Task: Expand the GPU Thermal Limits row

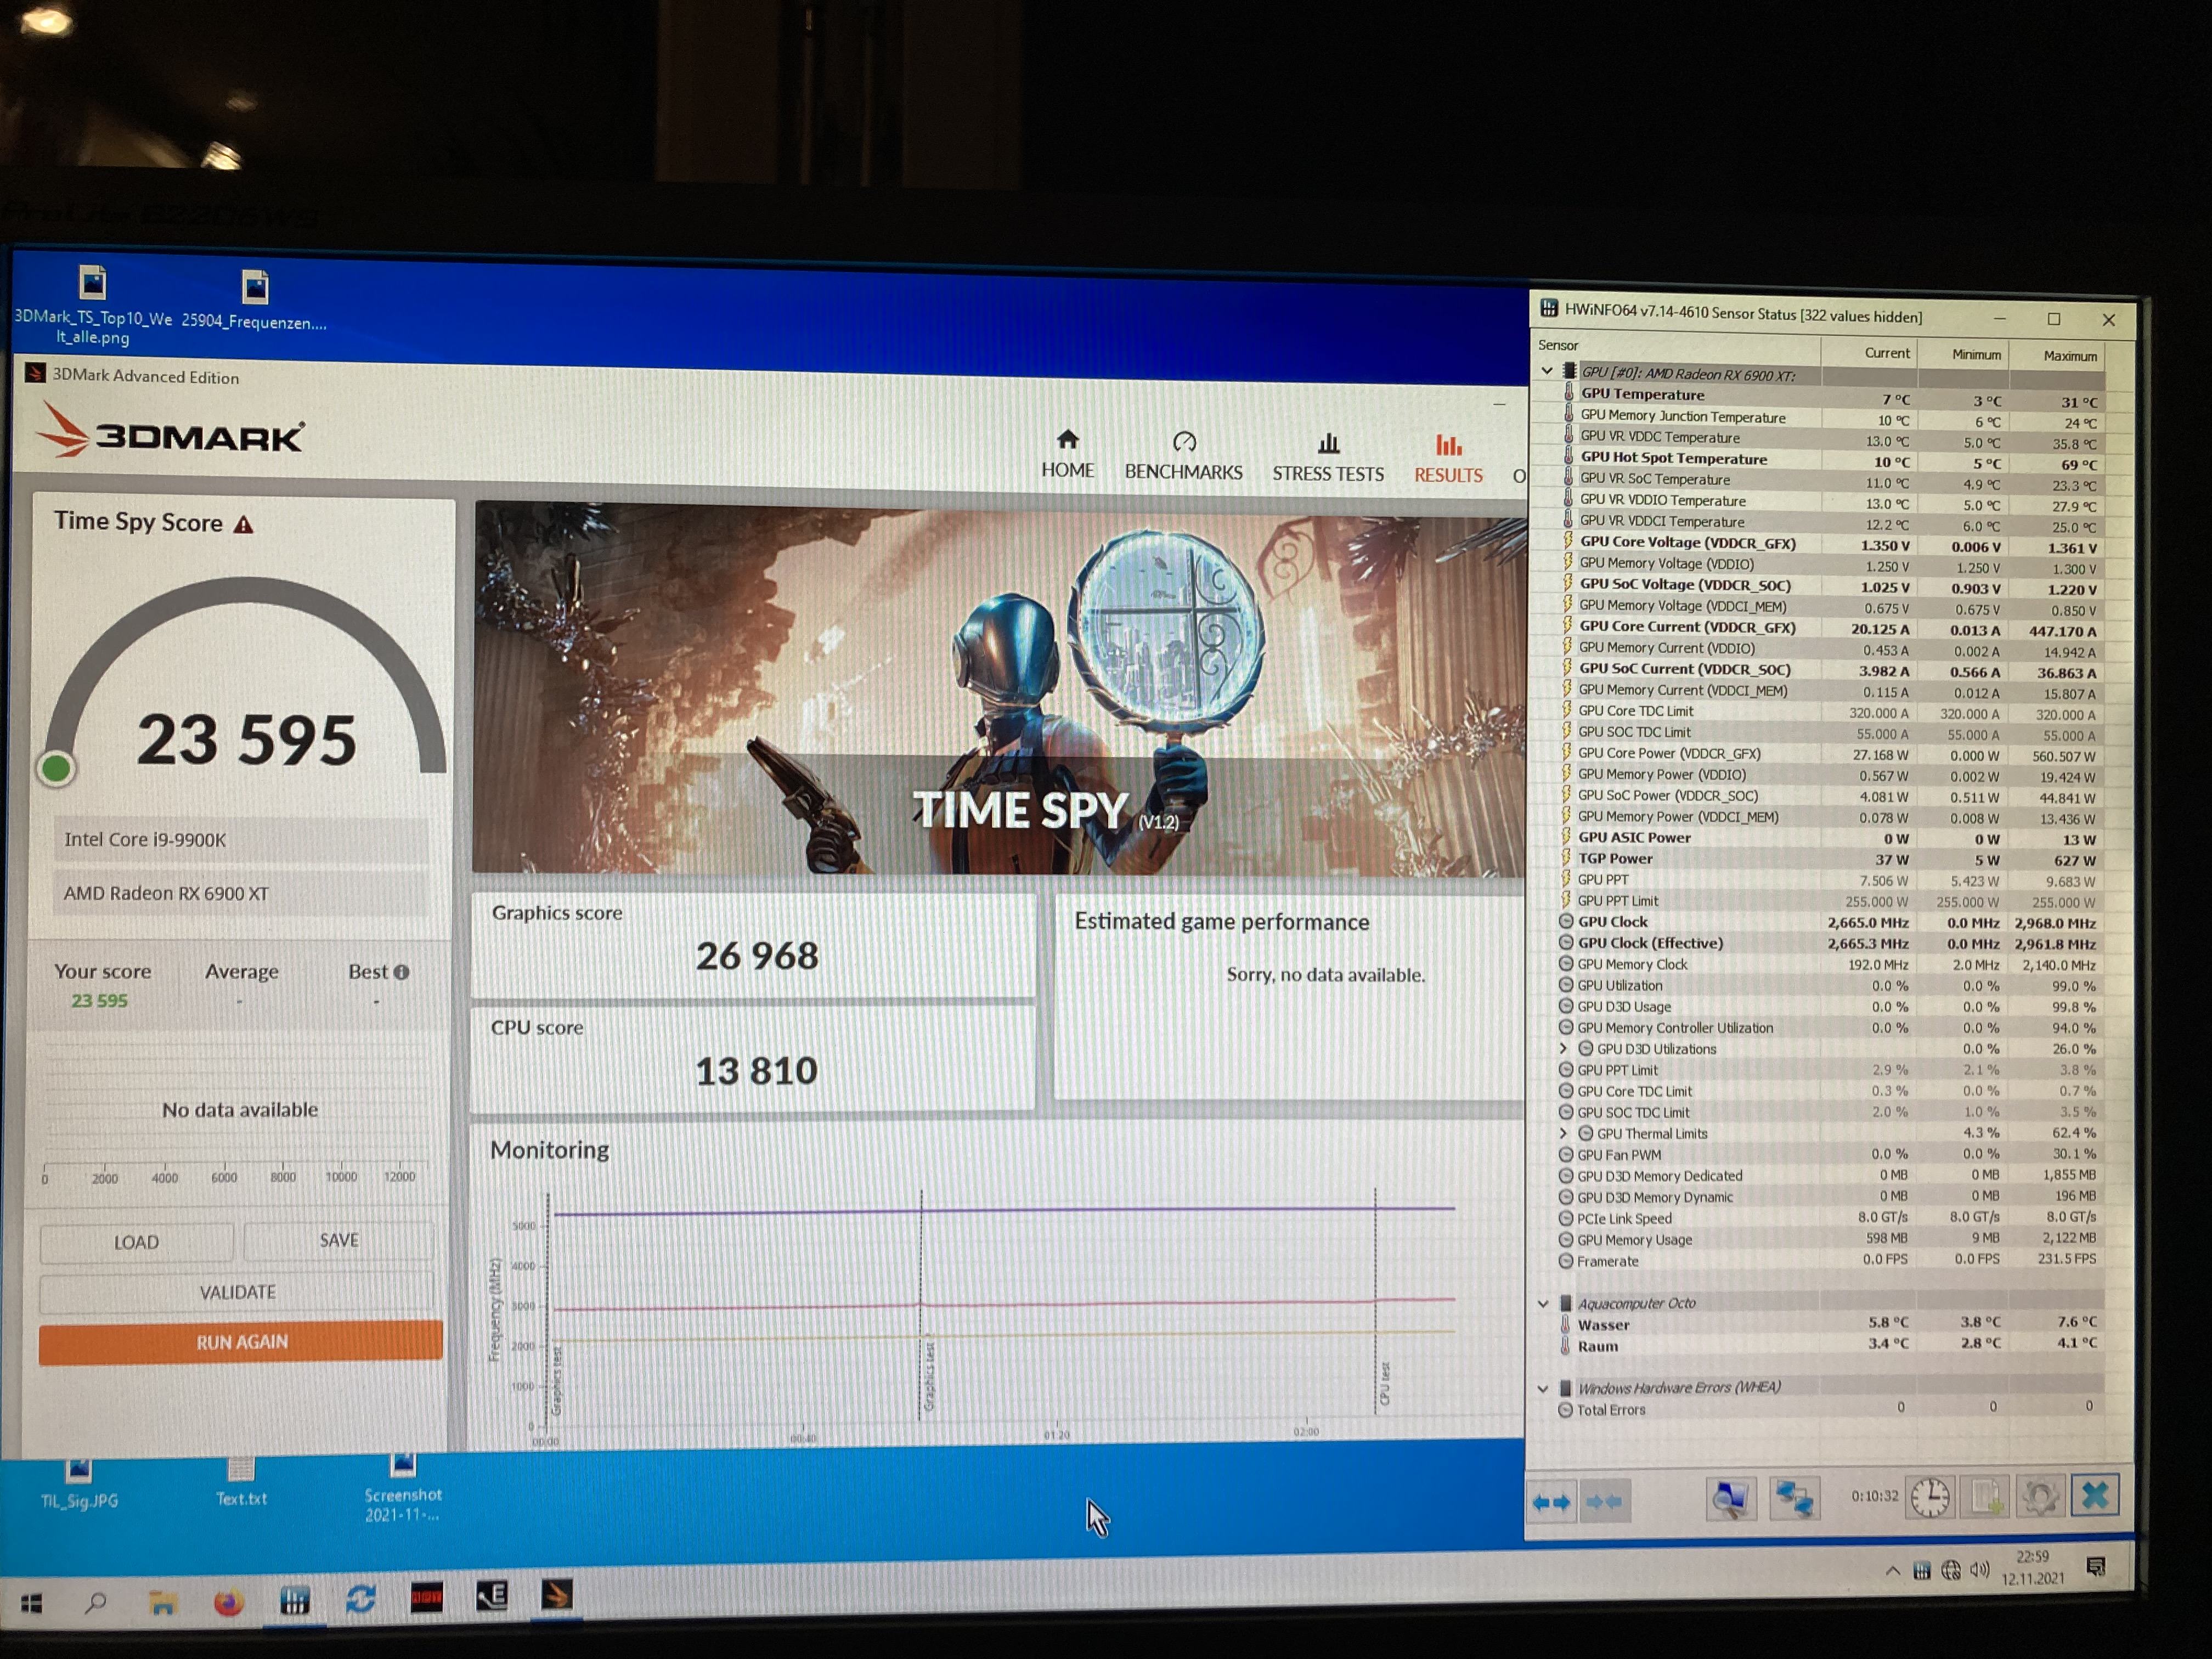Action: (1563, 1134)
